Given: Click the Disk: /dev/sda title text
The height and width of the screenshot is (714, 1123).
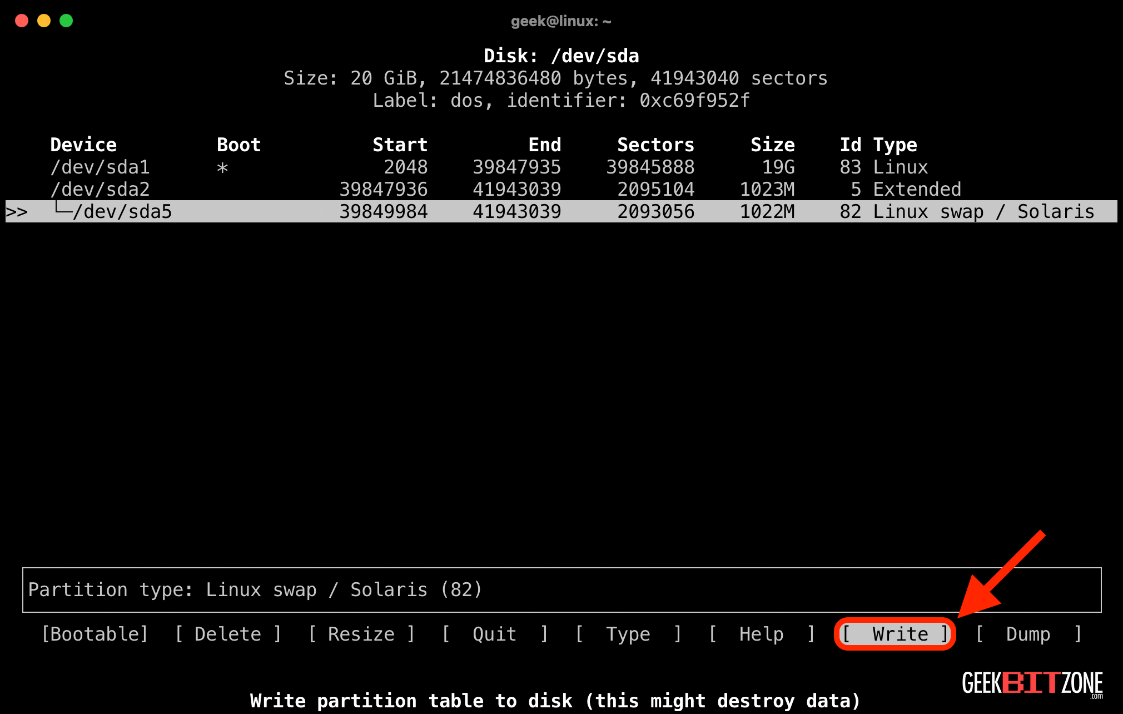Looking at the screenshot, I should coord(561,55).
